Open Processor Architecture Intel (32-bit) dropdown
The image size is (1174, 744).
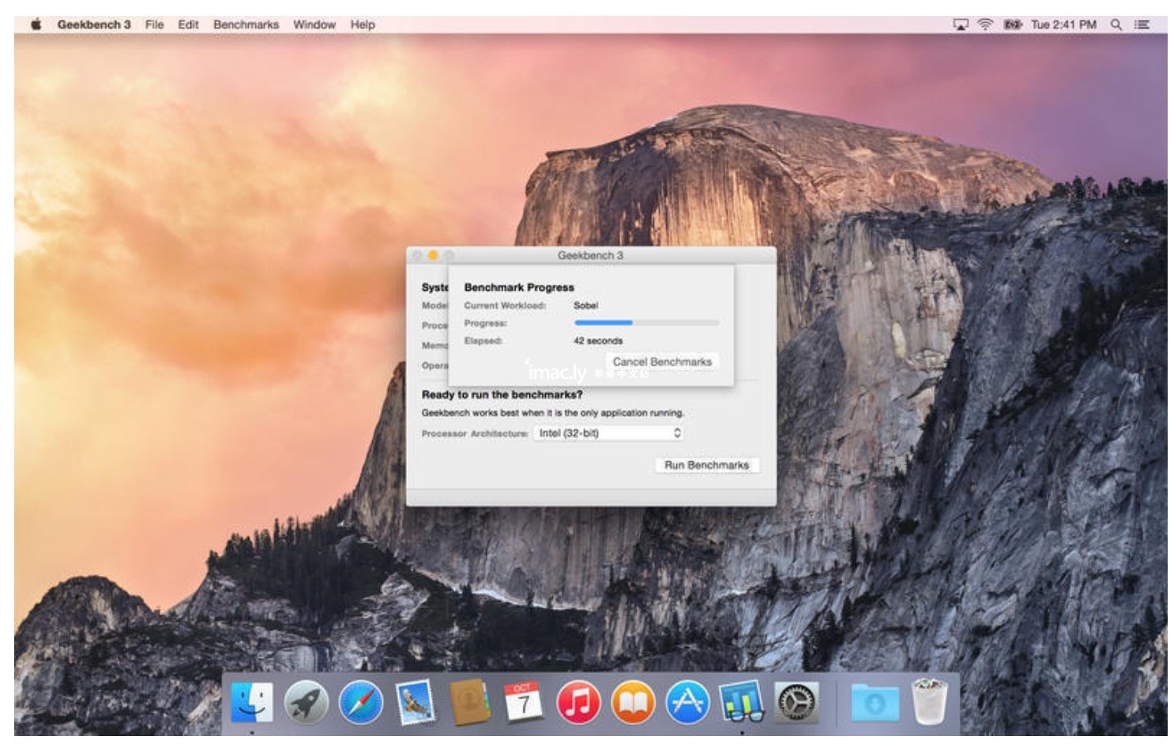[608, 433]
